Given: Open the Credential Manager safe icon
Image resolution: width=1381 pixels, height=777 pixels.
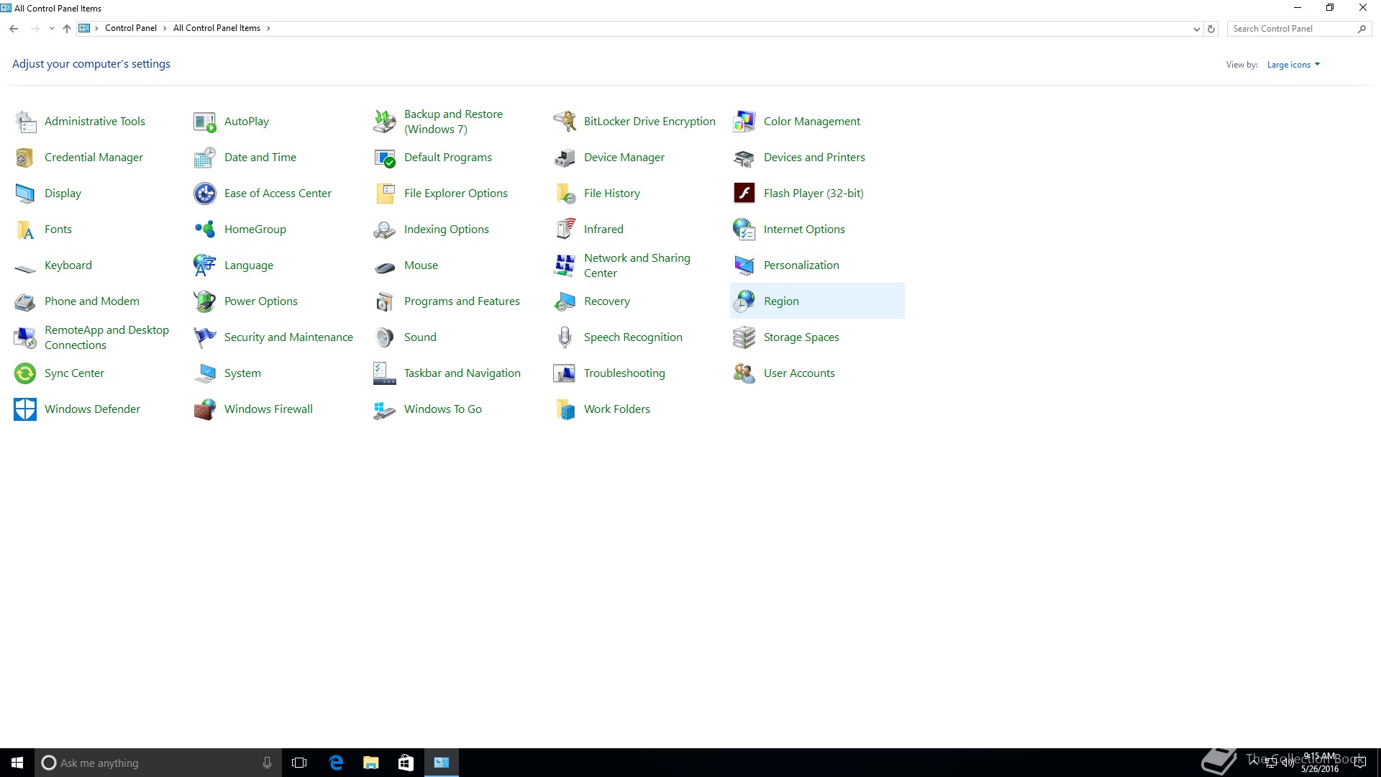Looking at the screenshot, I should click(x=25, y=158).
